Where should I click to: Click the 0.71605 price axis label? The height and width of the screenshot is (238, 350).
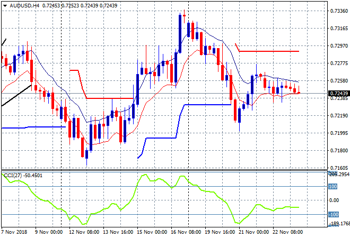pyautogui.click(x=339, y=168)
